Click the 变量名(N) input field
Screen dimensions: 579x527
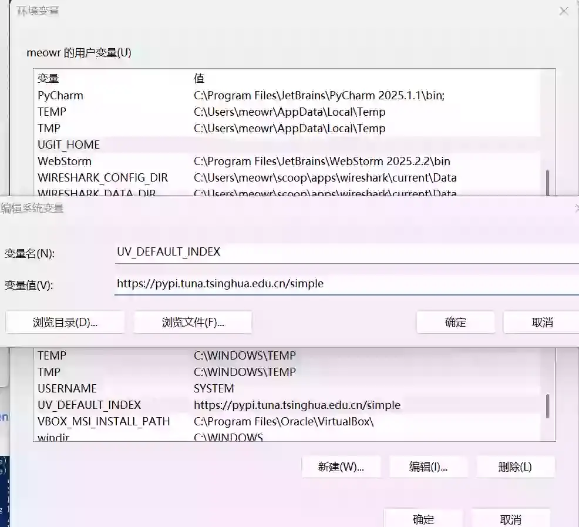[x=346, y=252]
